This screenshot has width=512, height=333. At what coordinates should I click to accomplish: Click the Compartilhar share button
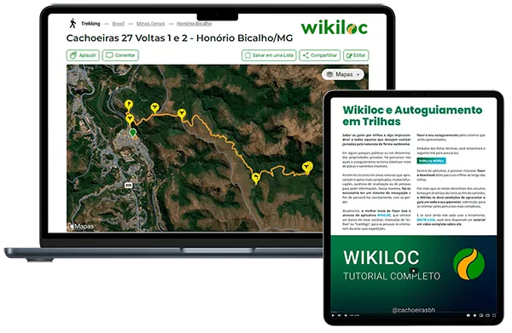point(320,55)
